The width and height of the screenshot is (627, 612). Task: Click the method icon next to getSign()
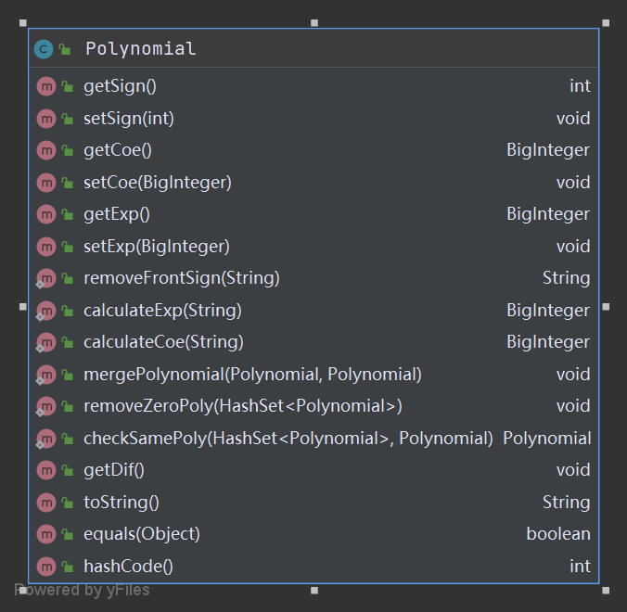(x=46, y=86)
